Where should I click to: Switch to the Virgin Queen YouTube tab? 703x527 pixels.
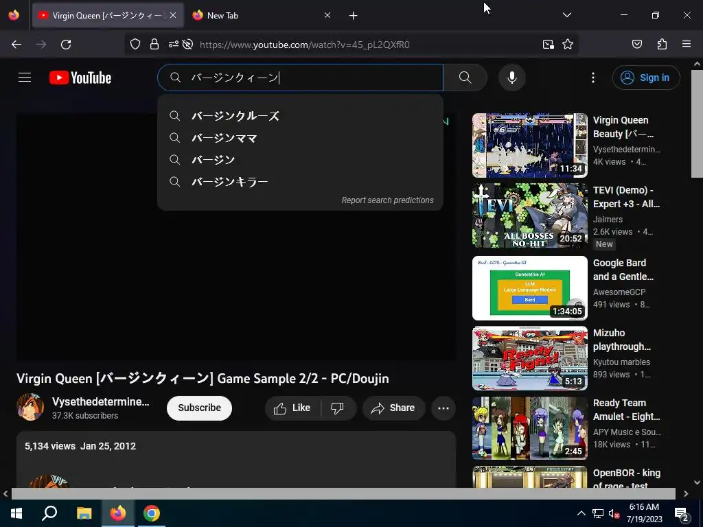coord(108,15)
